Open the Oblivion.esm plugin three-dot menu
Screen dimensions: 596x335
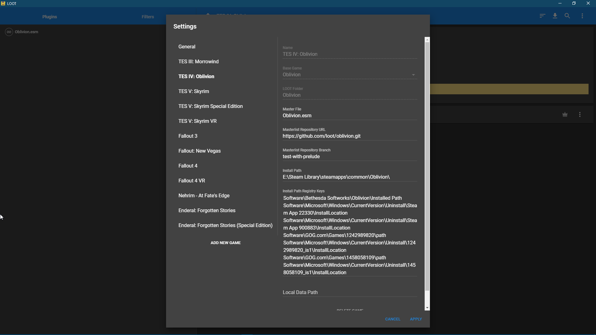tap(580, 114)
